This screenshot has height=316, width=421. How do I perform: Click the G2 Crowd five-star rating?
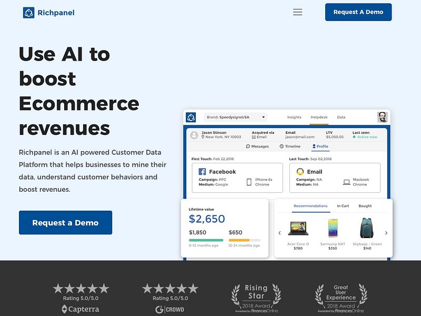point(170,289)
